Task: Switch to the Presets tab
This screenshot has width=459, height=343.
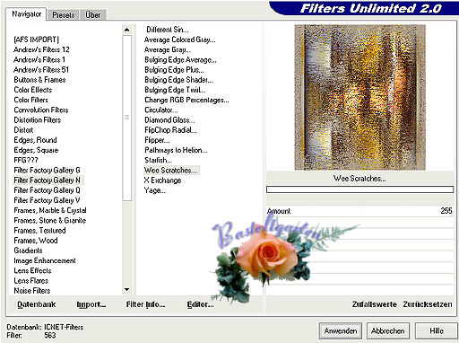Action: pos(63,14)
